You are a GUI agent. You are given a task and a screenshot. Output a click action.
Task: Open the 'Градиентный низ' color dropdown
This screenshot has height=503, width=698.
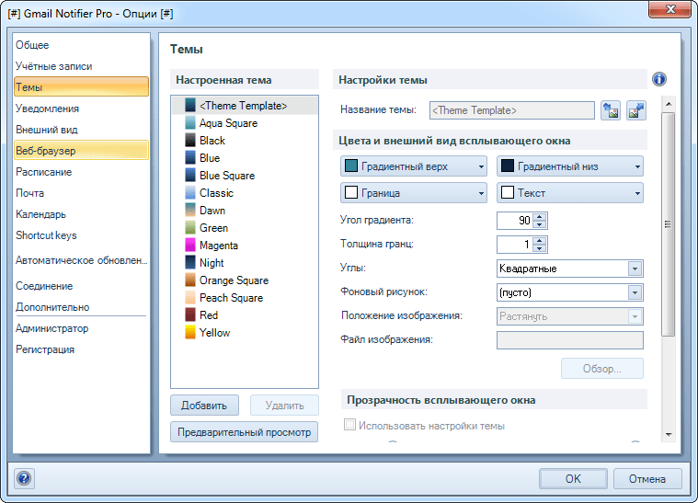pos(570,166)
